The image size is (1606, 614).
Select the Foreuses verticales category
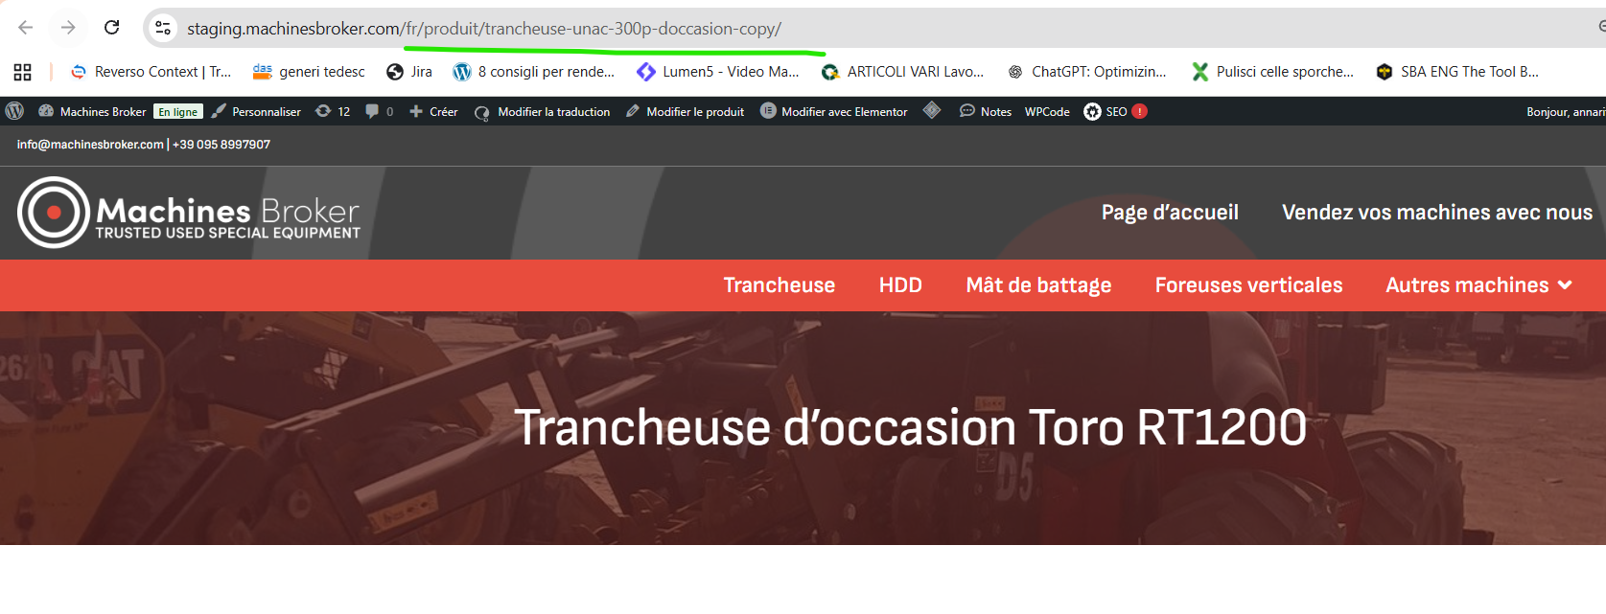(1248, 285)
